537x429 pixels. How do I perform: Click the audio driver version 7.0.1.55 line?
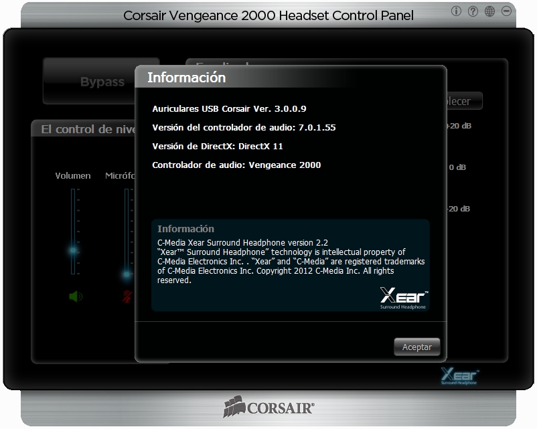coord(244,127)
